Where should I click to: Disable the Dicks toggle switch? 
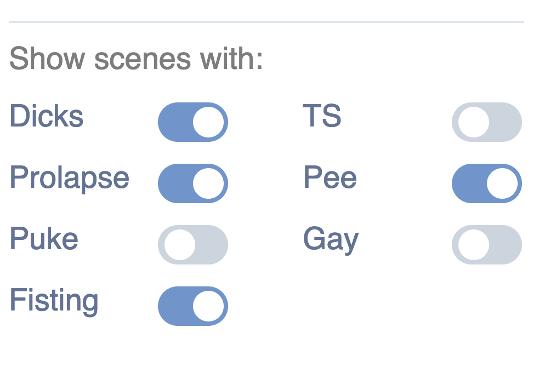[192, 122]
